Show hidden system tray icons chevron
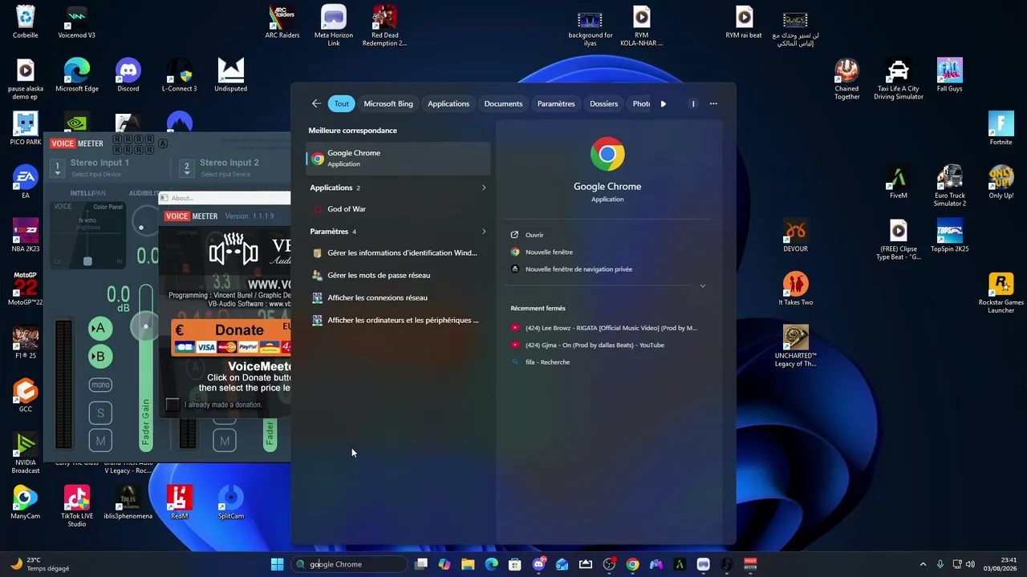1027x577 pixels. coord(923,564)
